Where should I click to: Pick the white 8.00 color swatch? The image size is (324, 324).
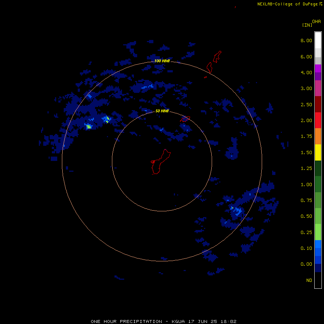(318, 40)
